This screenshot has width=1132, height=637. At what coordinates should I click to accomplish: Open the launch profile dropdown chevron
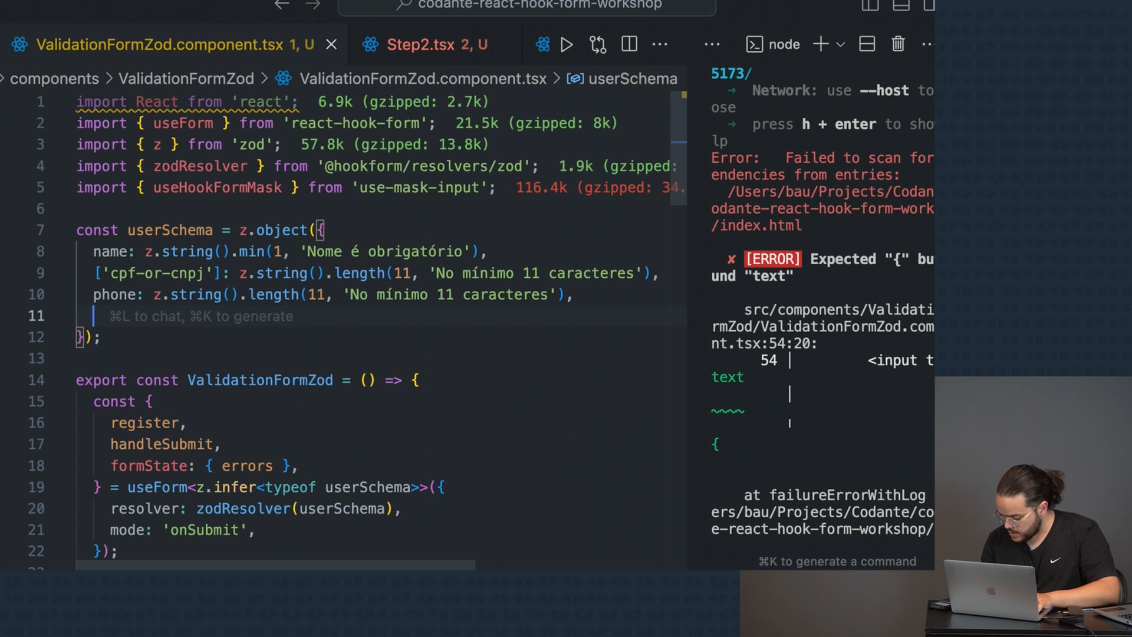click(x=841, y=44)
